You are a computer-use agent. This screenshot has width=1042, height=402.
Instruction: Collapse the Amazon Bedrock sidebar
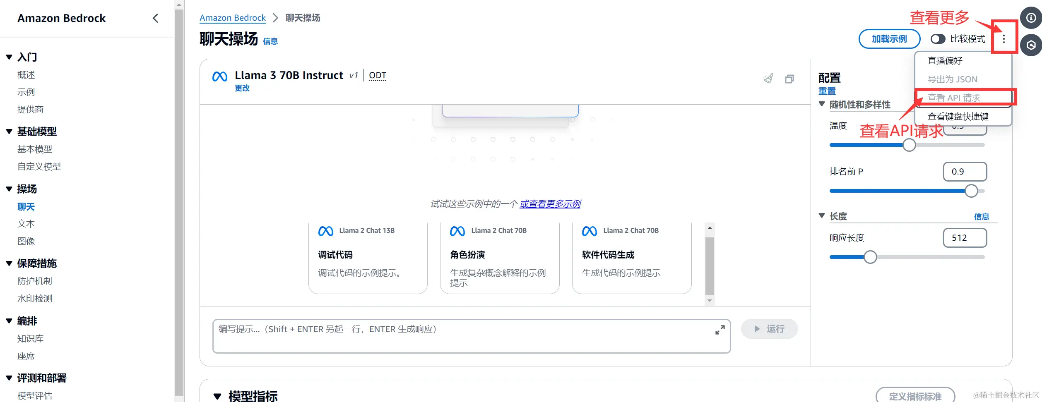coord(156,18)
